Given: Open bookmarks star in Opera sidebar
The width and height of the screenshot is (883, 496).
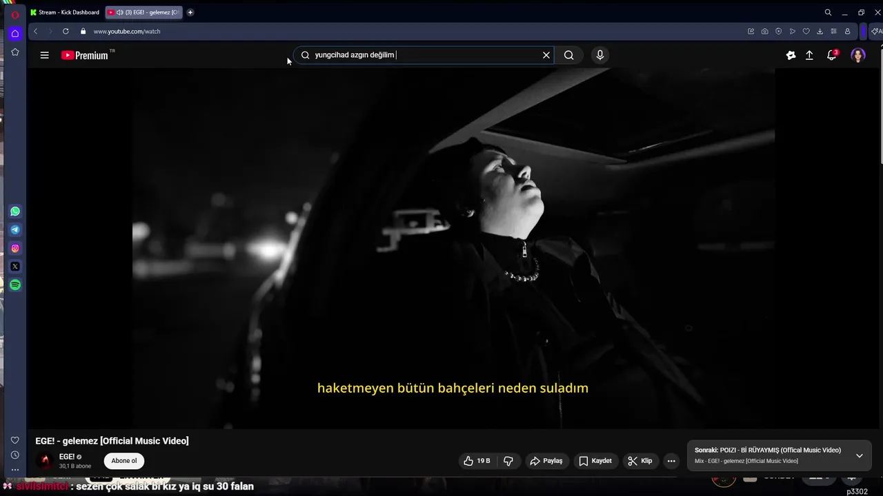Looking at the screenshot, I should coord(15,52).
